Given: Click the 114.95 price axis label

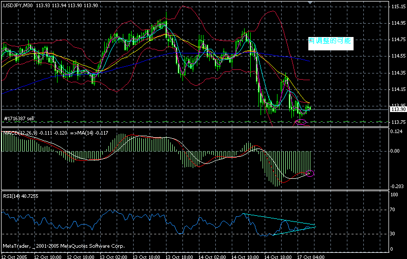Looking at the screenshot, I should click(x=398, y=23).
